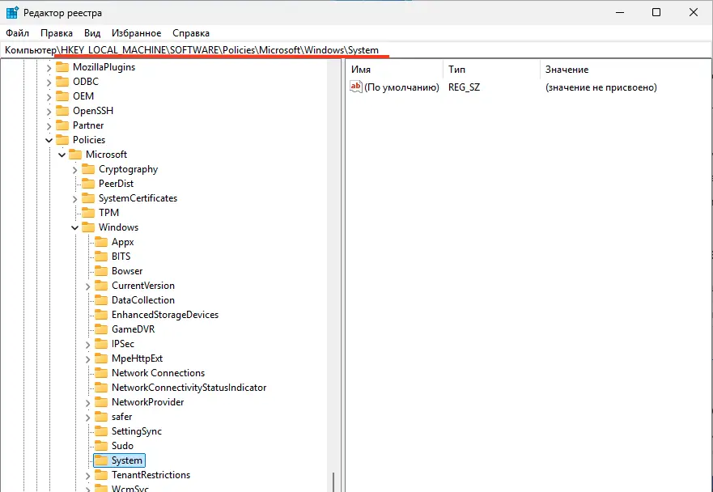Click the System folder icon
Viewport: 713px width, 492px height.
tap(101, 460)
